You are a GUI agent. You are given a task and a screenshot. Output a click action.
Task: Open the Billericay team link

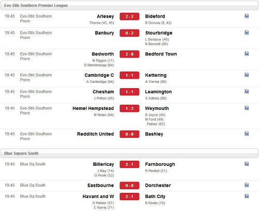click(x=104, y=164)
